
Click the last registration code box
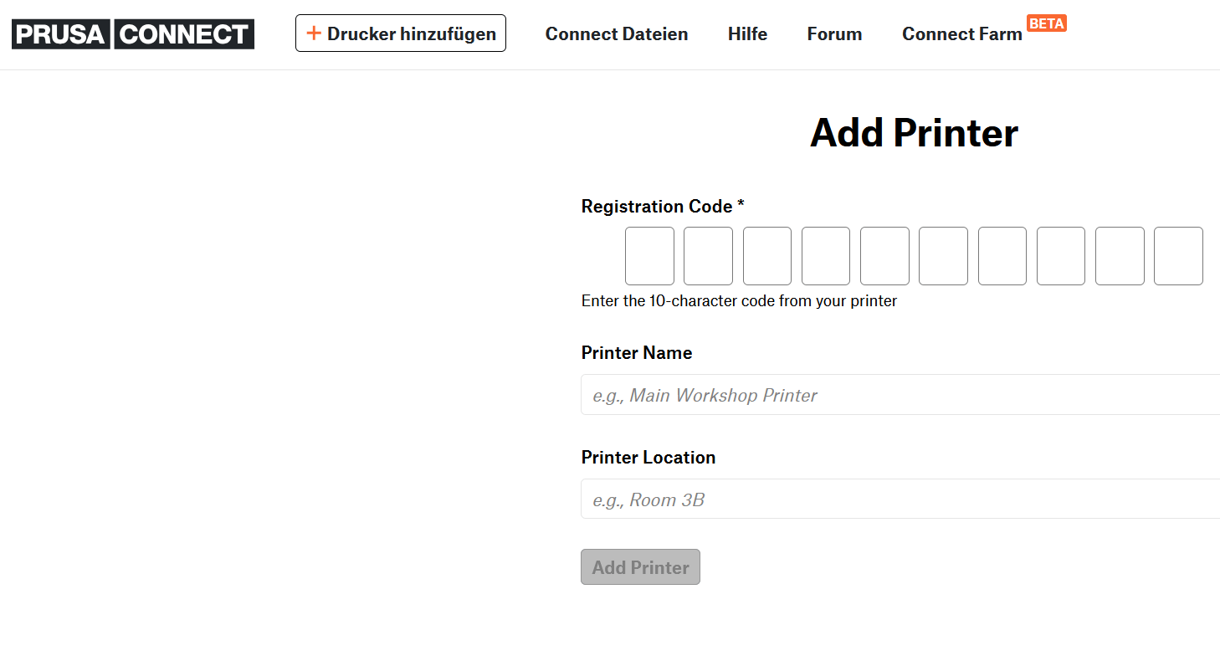coord(1178,256)
